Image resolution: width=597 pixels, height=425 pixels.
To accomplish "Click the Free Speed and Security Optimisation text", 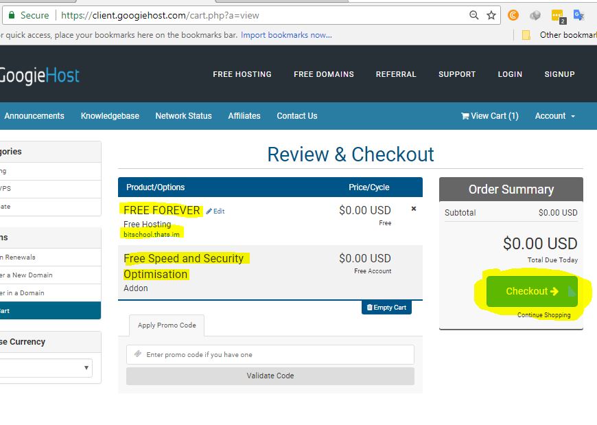I will (183, 266).
